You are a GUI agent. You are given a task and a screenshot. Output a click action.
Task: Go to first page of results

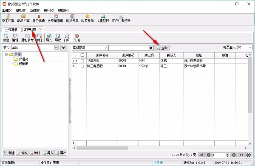[x=201, y=155]
